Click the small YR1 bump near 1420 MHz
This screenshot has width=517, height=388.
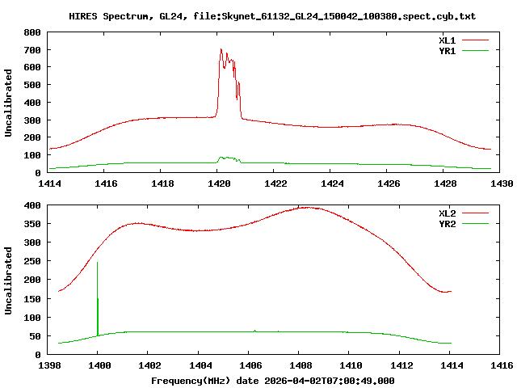pyautogui.click(x=228, y=158)
